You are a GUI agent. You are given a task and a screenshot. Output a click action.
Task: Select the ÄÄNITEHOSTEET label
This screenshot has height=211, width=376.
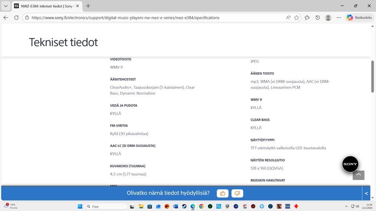coord(123,79)
